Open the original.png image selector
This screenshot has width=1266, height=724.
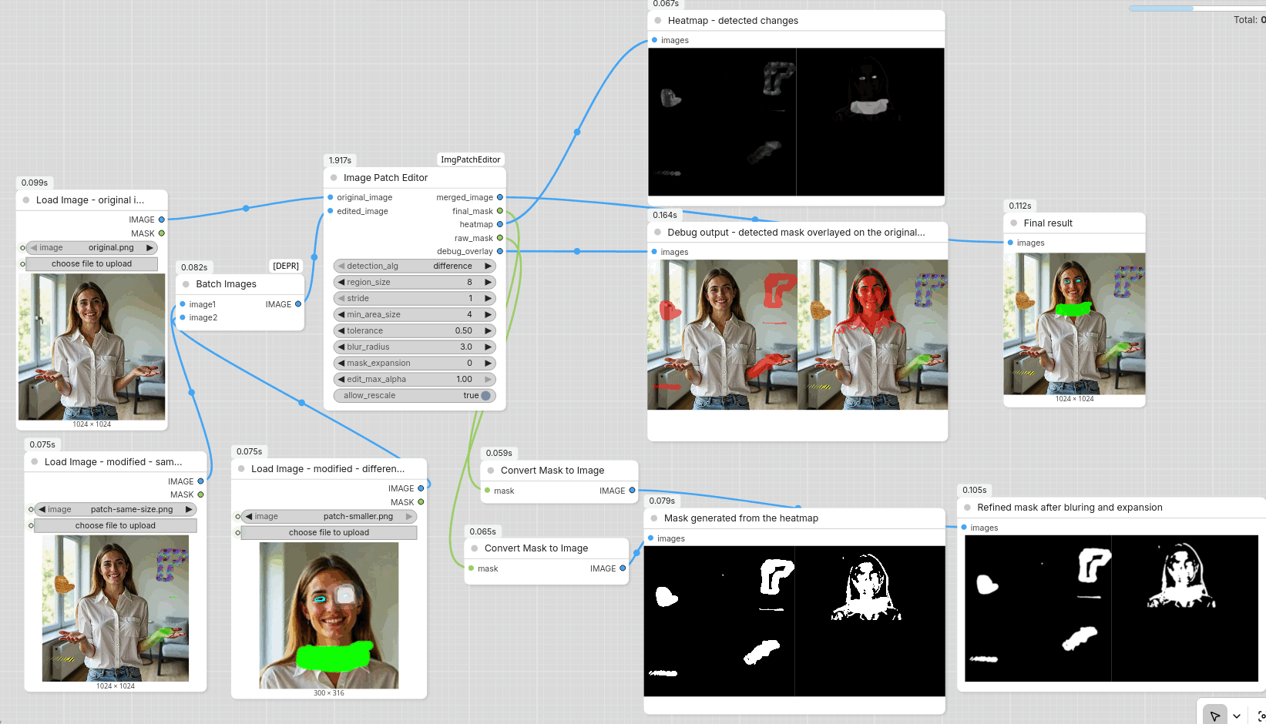(x=92, y=248)
